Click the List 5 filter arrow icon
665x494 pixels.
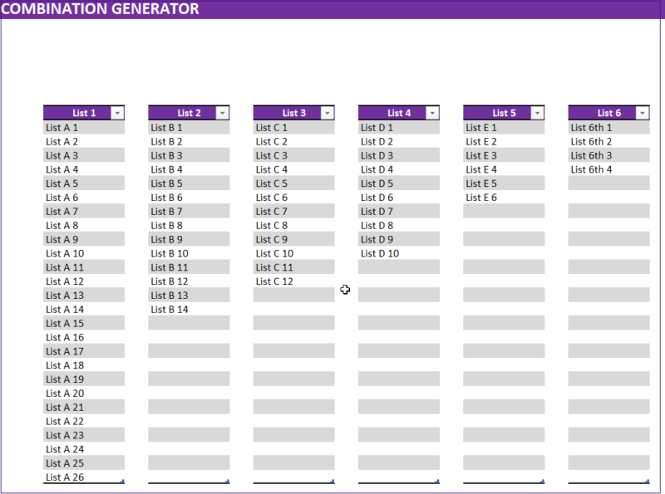click(538, 113)
